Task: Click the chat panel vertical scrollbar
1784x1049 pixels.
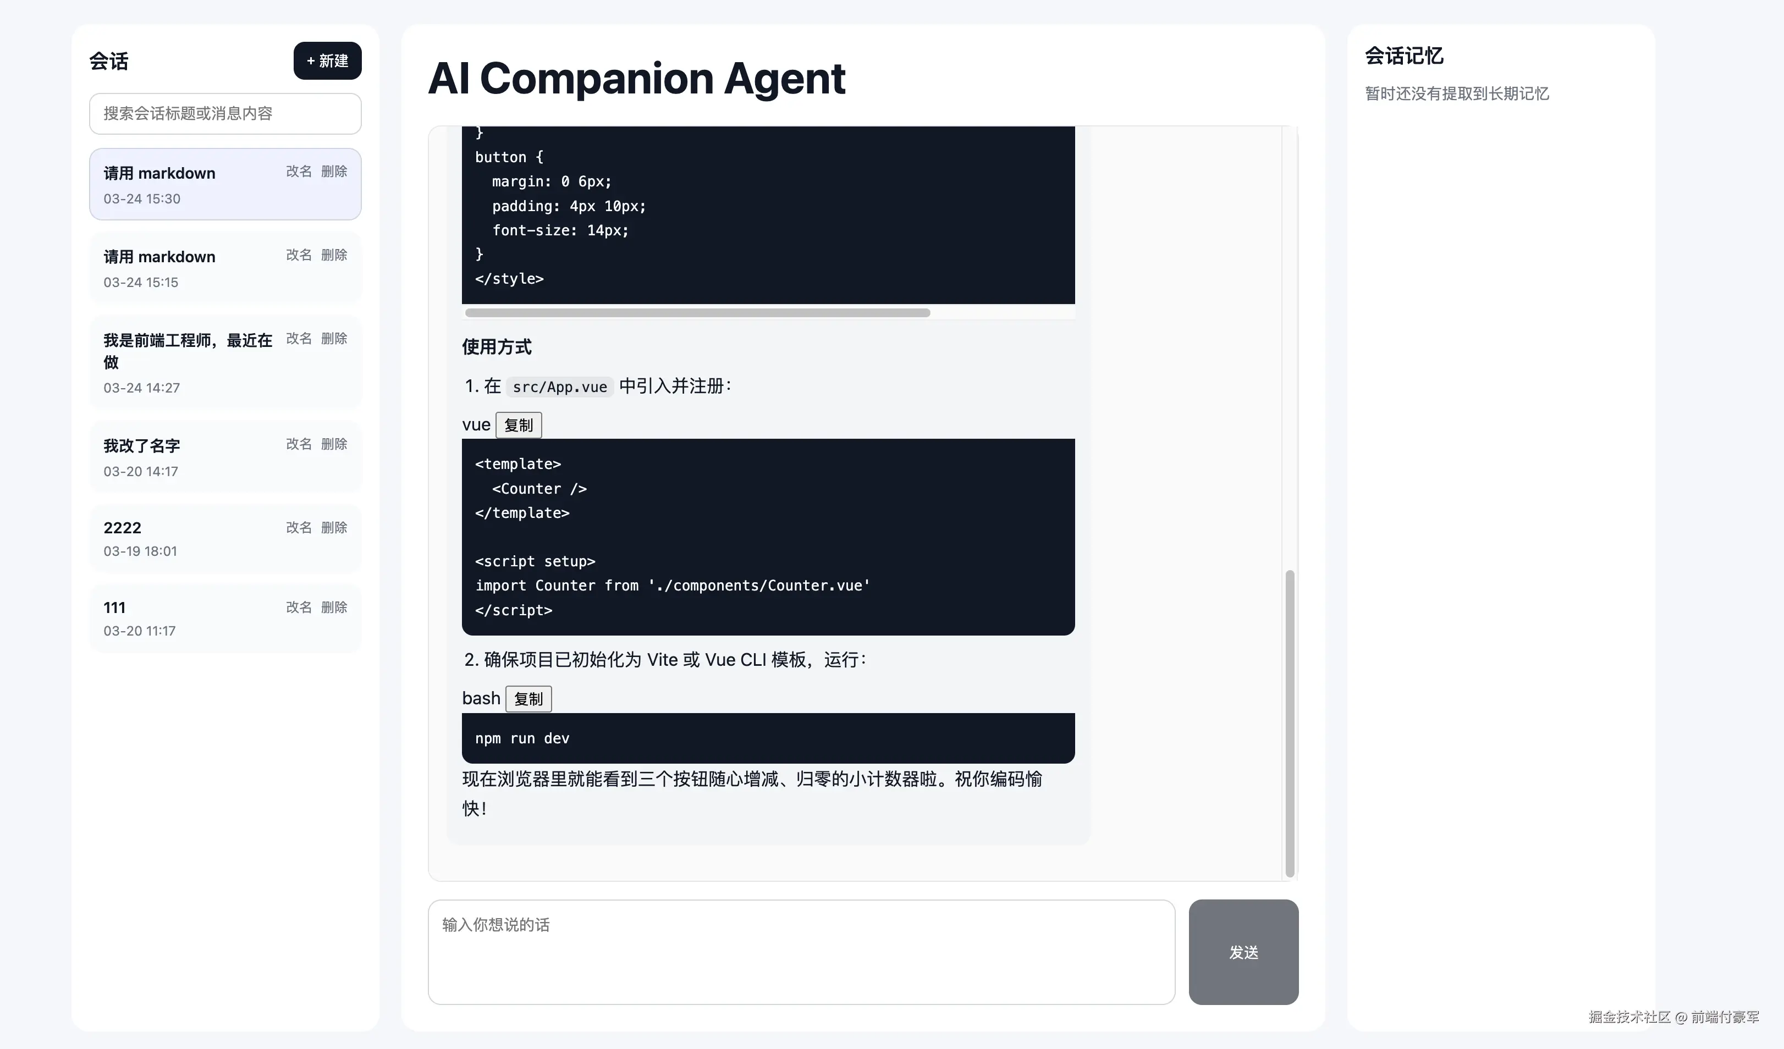Action: (1290, 722)
